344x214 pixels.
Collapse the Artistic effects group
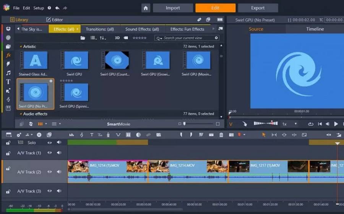[x=21, y=47]
